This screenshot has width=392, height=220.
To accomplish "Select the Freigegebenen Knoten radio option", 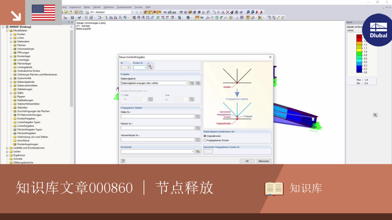I will 205,140.
